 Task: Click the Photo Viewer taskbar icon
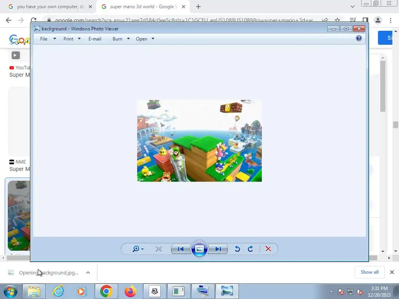pyautogui.click(x=227, y=291)
